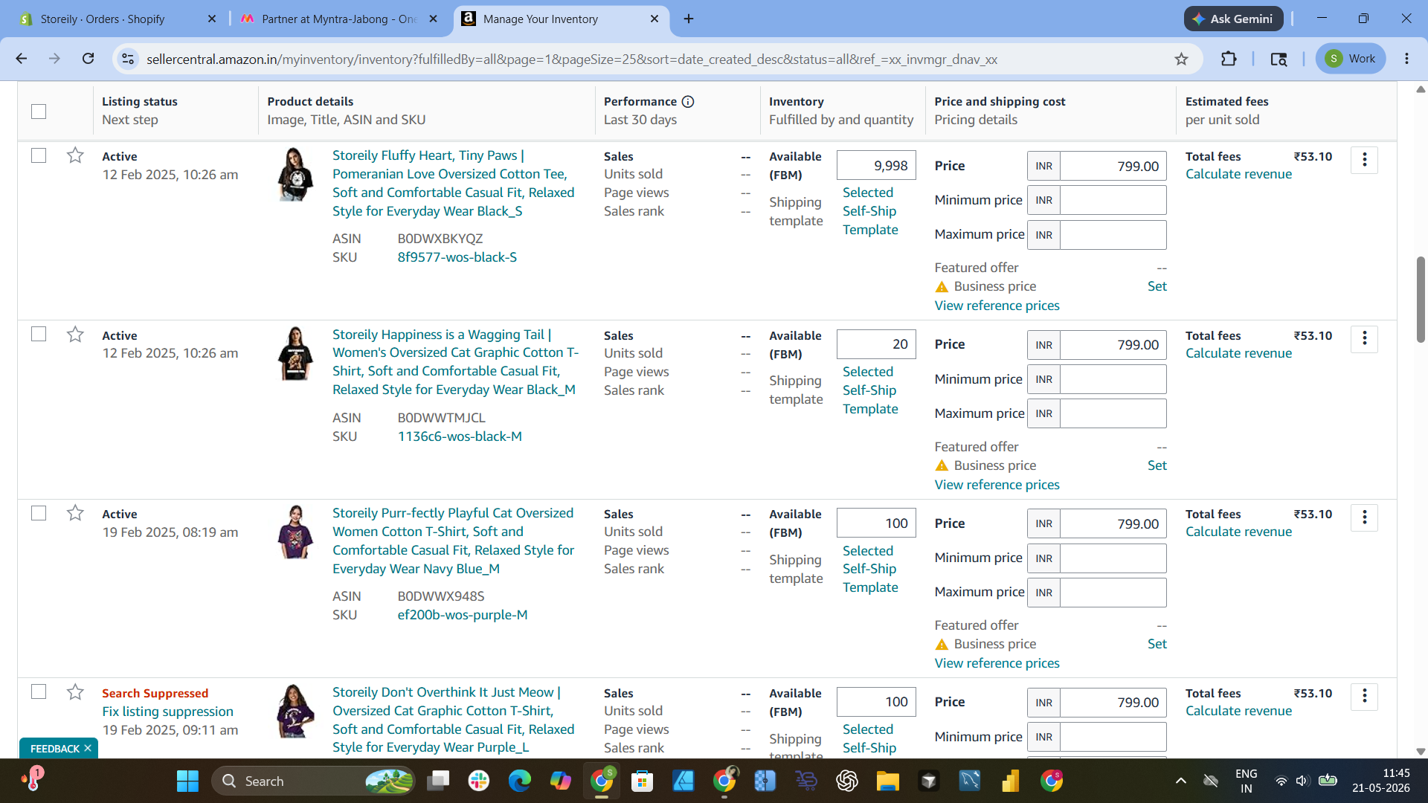Screen dimensions: 1428x803
Task: Open Fix listing suppression link
Action: pyautogui.click(x=167, y=712)
